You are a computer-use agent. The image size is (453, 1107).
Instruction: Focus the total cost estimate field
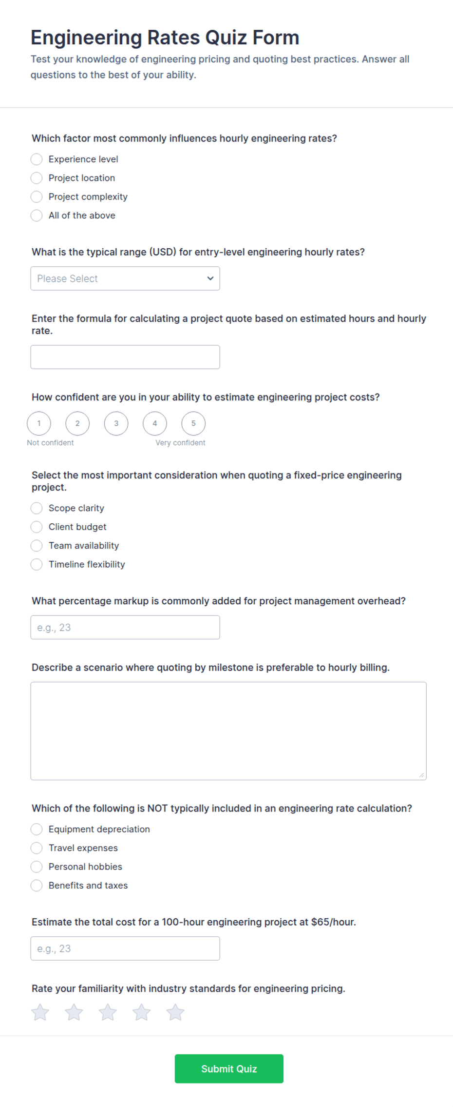125,949
